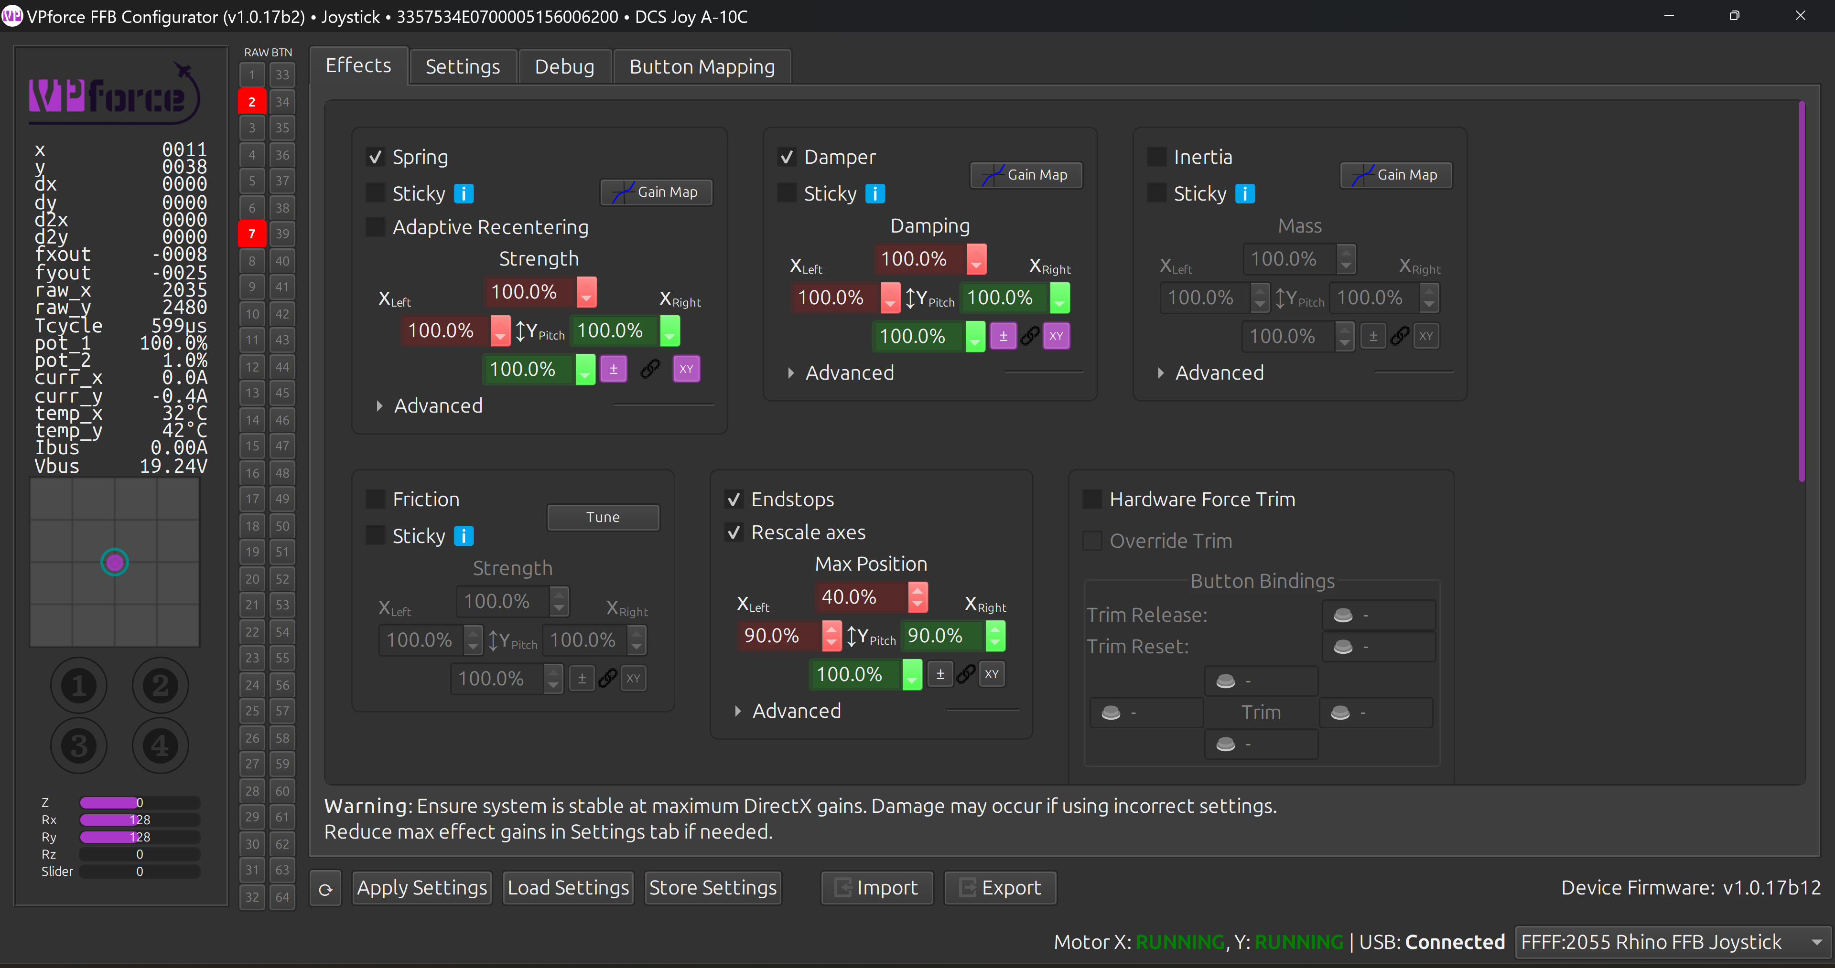Open the Damper Gain Map

[x=1026, y=175]
